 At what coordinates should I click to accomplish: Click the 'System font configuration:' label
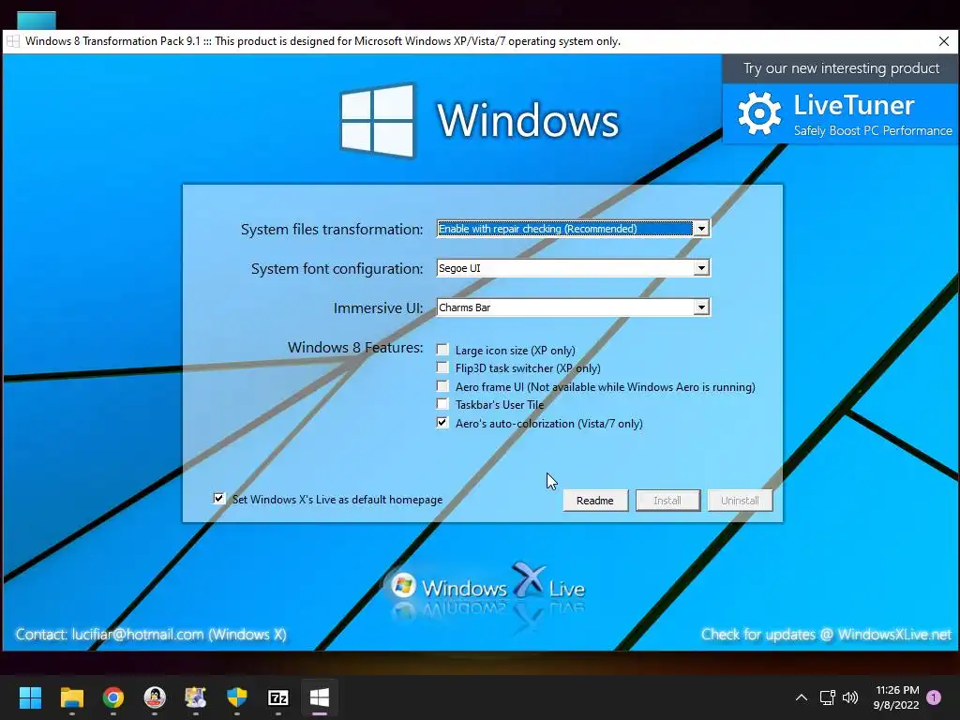337,268
